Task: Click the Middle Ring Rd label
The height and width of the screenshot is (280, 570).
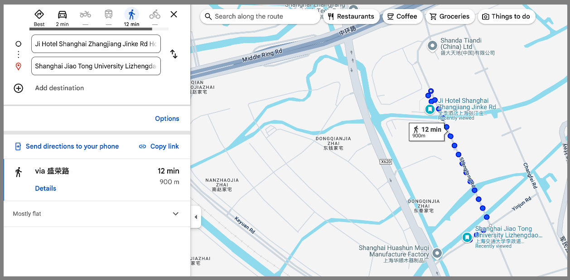Action: click(262, 56)
